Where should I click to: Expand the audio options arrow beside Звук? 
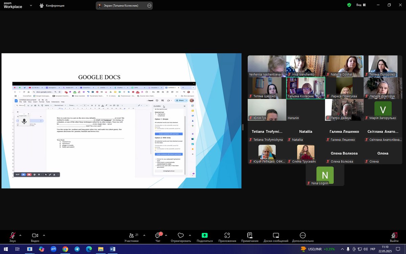(20, 235)
